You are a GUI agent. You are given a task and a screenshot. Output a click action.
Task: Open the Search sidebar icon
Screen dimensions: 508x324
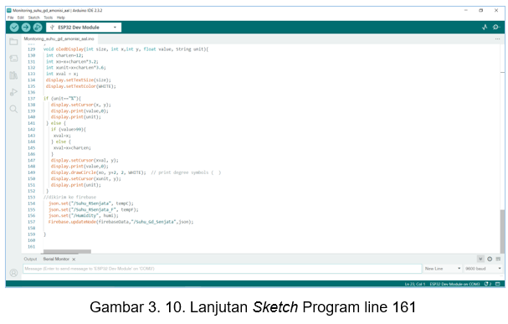point(13,109)
